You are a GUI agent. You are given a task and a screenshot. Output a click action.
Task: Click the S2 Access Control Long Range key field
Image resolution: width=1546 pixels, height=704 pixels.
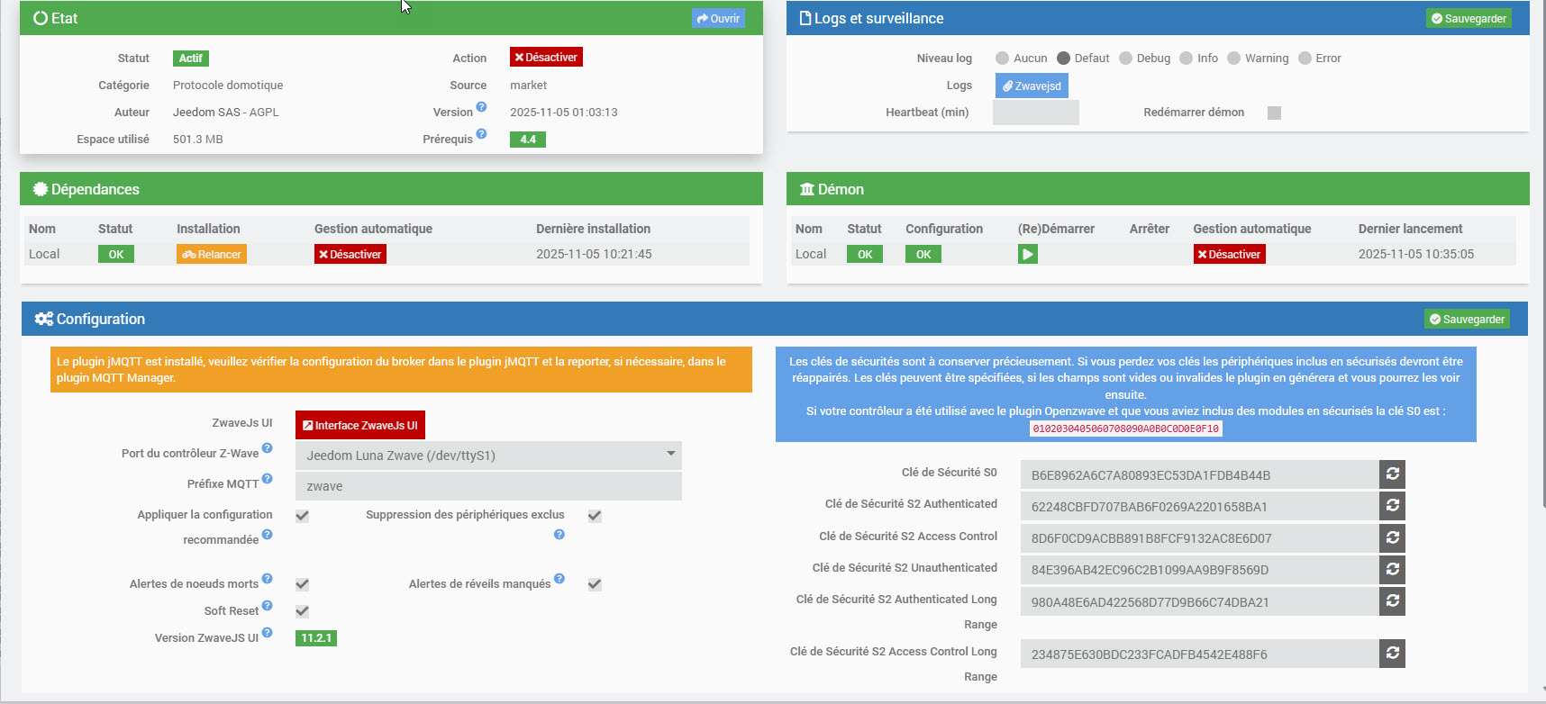point(1200,654)
